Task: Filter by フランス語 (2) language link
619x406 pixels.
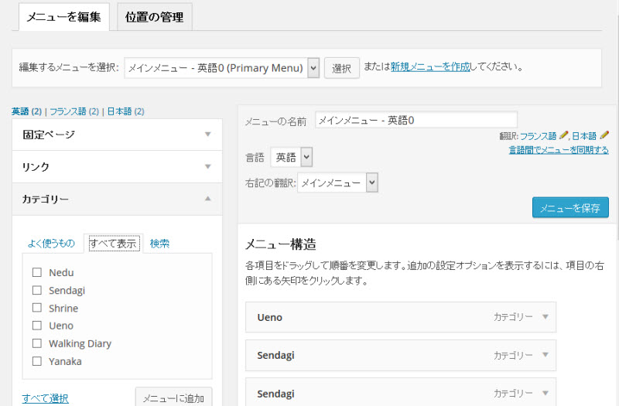Action: (74, 111)
